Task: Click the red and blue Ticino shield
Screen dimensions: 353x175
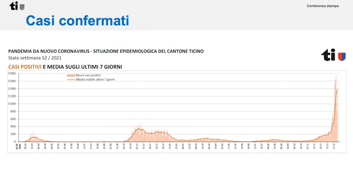Action: pos(342,56)
